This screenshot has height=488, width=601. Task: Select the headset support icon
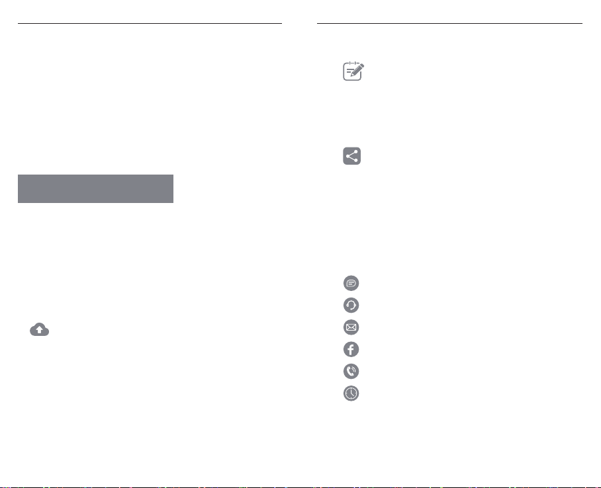[351, 305]
